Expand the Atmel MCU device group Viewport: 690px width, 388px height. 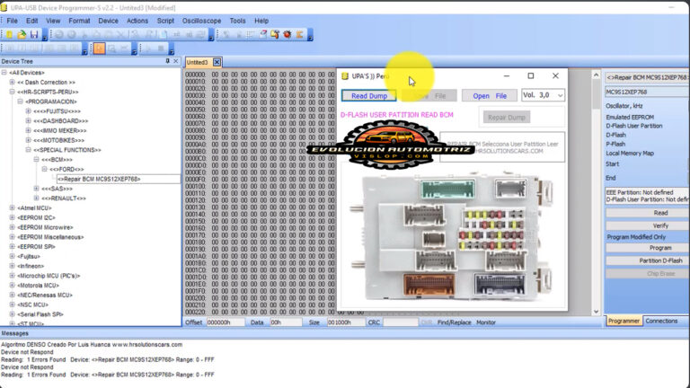[x=13, y=208]
